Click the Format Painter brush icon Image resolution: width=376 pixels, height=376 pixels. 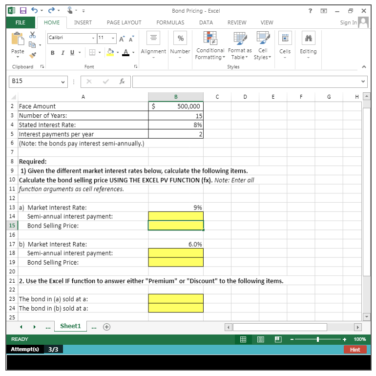point(33,55)
